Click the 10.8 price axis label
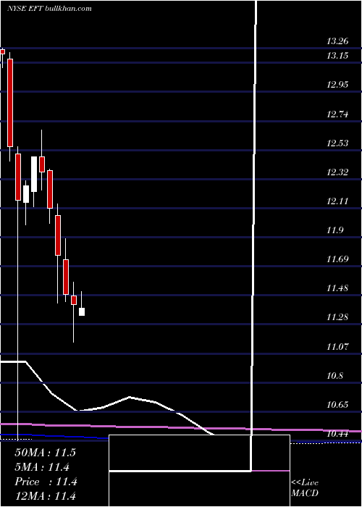Image resolution: width=362 pixels, height=507 pixels. coord(335,376)
